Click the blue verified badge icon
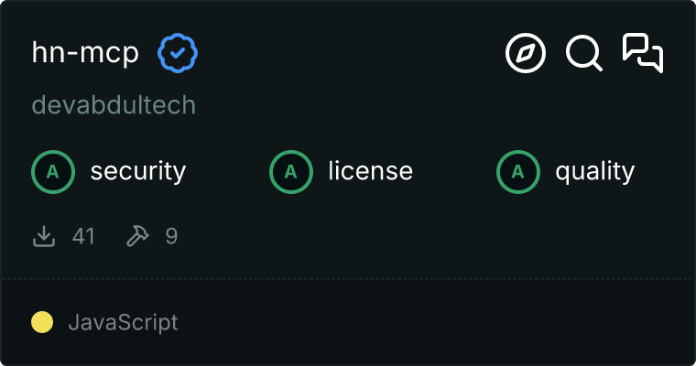The height and width of the screenshot is (366, 696). [178, 54]
